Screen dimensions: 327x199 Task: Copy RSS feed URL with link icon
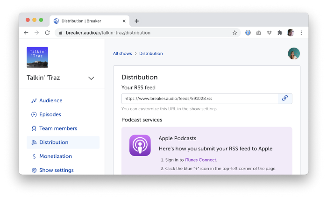coord(285,99)
